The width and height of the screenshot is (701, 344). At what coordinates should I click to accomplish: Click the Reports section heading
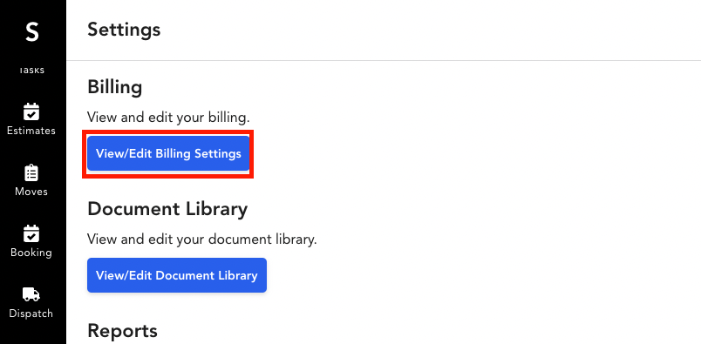tap(122, 331)
